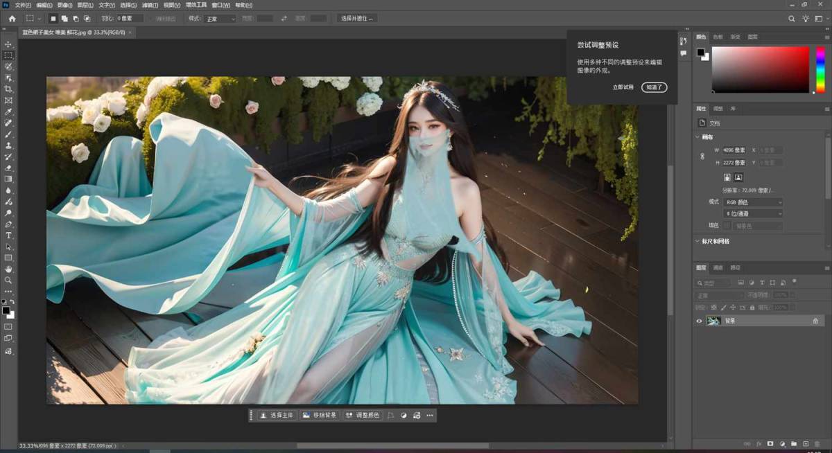Image resolution: width=832 pixels, height=453 pixels.
Task: Open the 模式 dropdown showing RGB 颜色
Action: pos(753,202)
